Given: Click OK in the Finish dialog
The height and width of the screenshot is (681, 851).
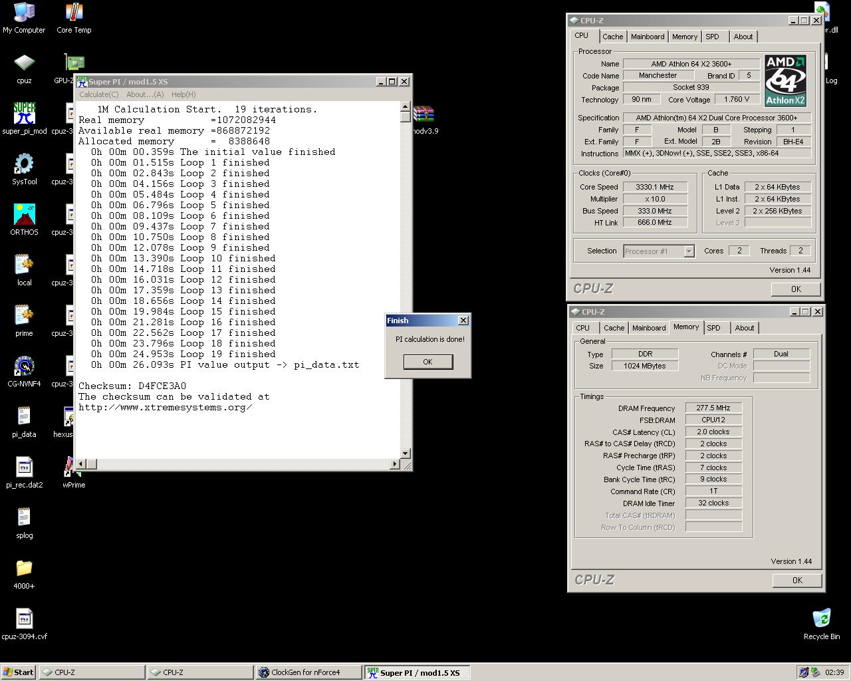Looking at the screenshot, I should tap(427, 362).
